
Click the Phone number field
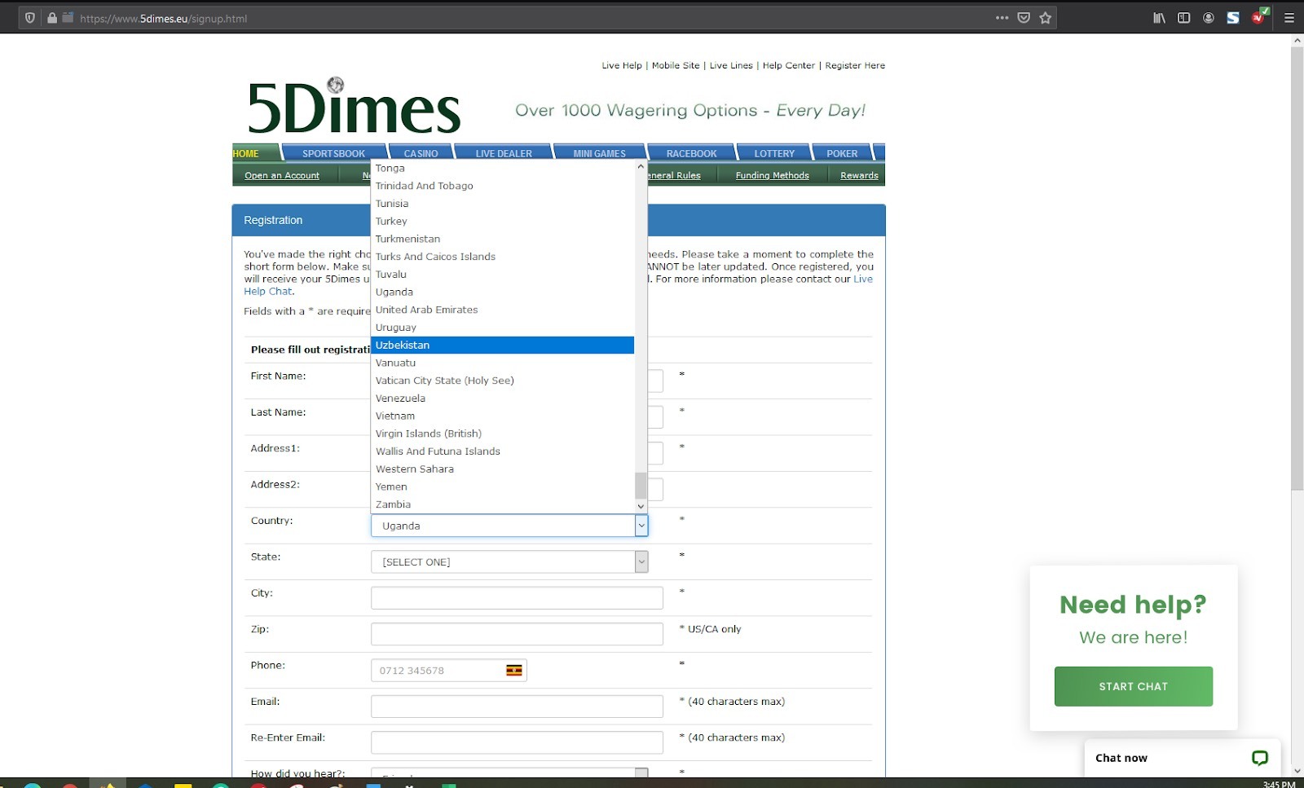(x=449, y=671)
